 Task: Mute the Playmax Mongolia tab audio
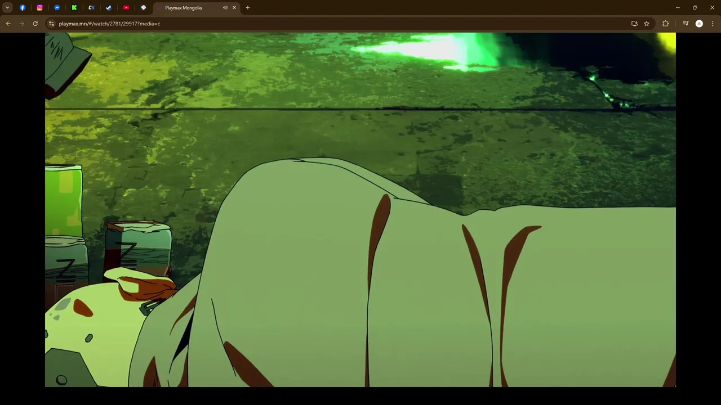[x=225, y=8]
